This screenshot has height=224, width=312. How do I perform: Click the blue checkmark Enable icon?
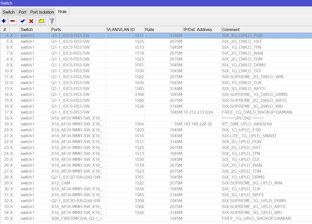point(23,21)
